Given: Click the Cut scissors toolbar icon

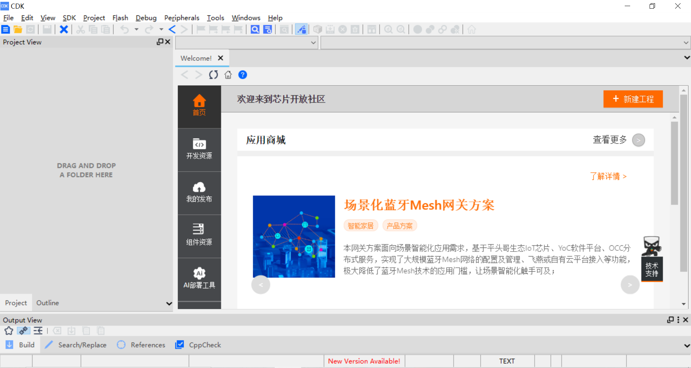Looking at the screenshot, I should click(x=81, y=29).
